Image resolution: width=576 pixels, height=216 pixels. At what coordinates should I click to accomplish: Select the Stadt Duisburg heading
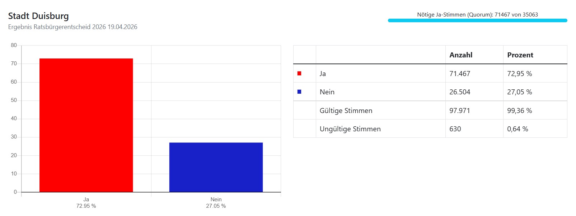coord(38,16)
